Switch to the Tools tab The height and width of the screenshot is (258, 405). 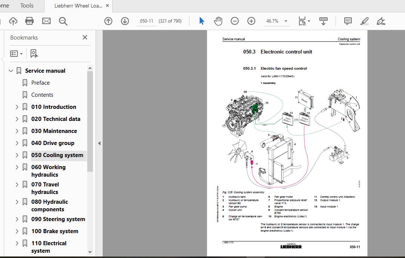(26, 6)
